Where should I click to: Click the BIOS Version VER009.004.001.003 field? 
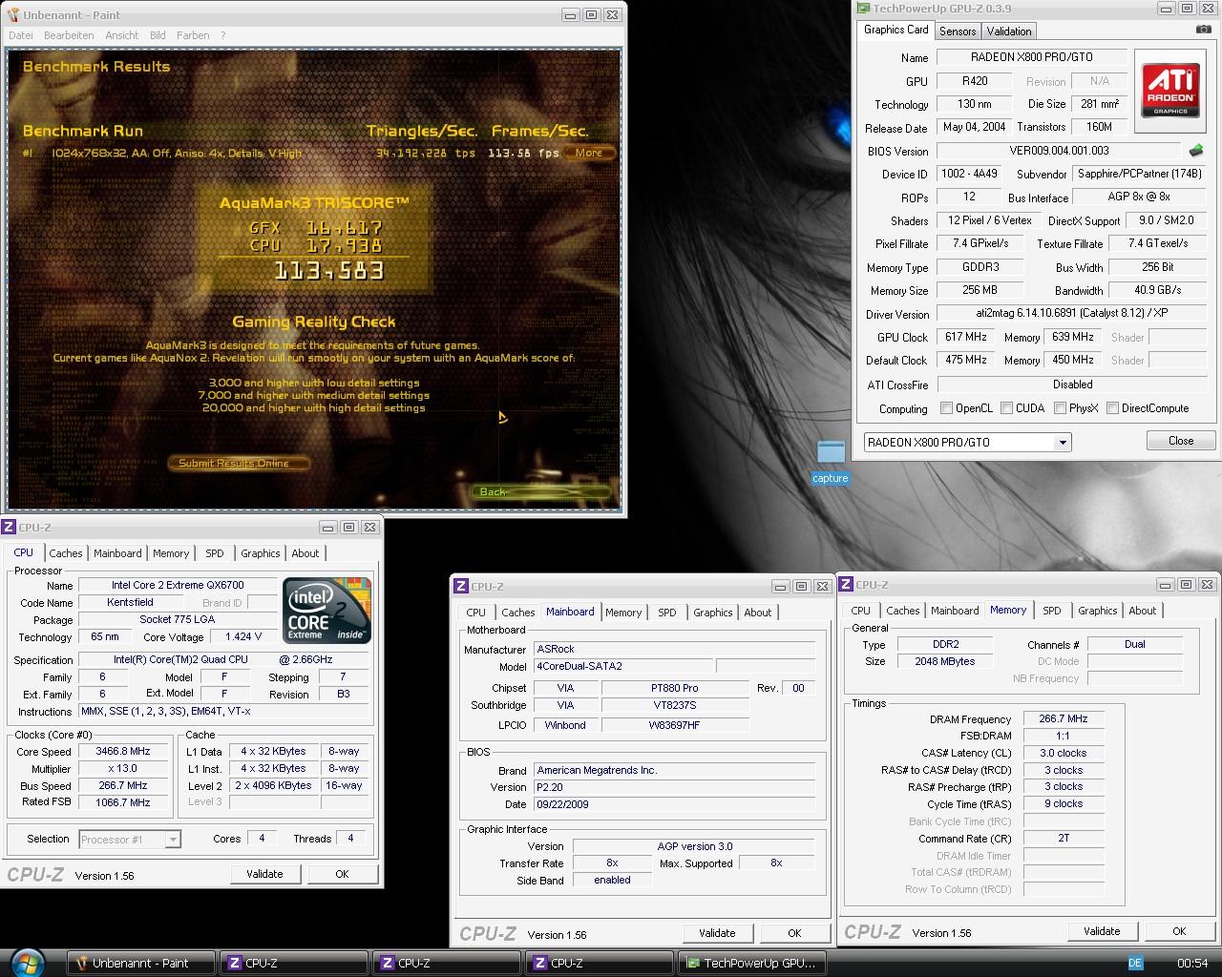pos(1059,151)
